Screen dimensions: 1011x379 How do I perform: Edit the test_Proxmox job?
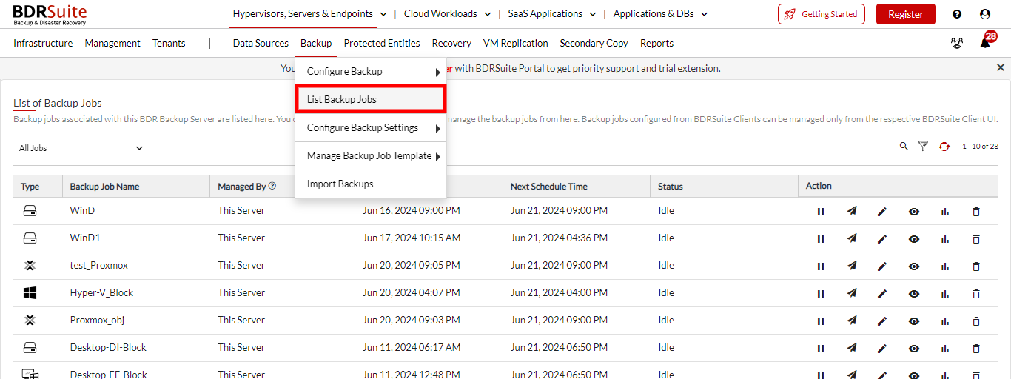click(882, 266)
